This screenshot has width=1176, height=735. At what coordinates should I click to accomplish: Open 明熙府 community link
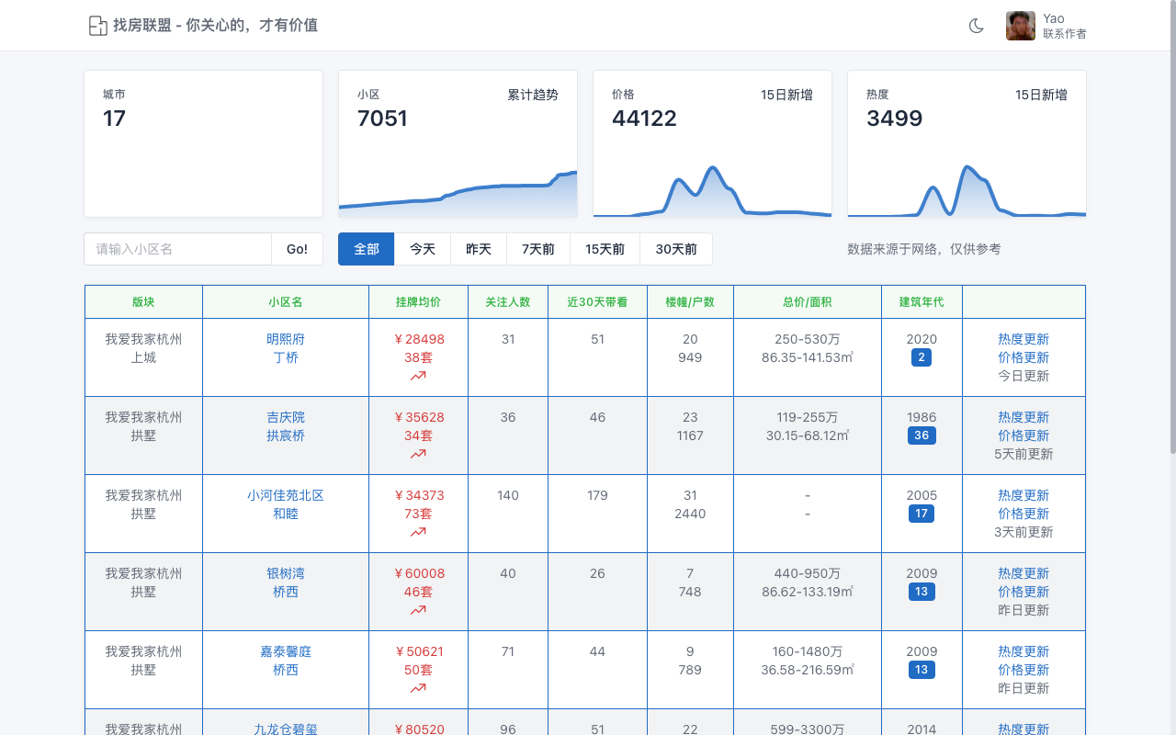coord(286,339)
